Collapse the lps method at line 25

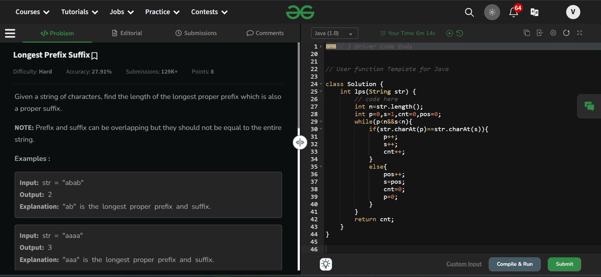[x=321, y=92]
